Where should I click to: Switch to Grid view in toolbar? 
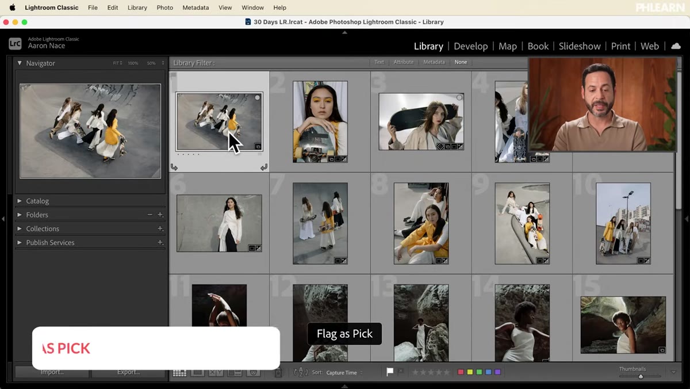pos(179,373)
